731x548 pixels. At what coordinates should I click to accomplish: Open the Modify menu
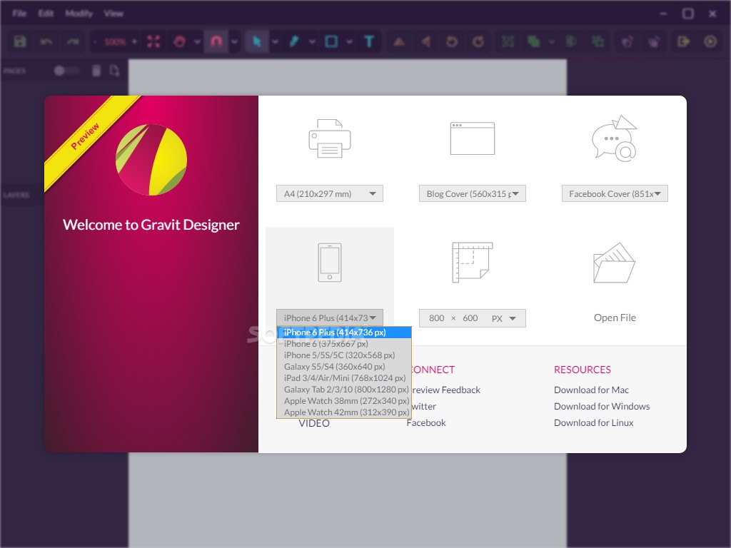[79, 14]
